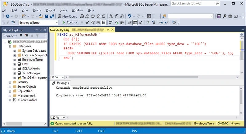Expand the LIME database node

coord(14,64)
